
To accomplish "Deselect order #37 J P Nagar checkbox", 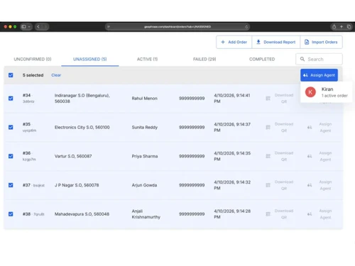I will click(11, 185).
